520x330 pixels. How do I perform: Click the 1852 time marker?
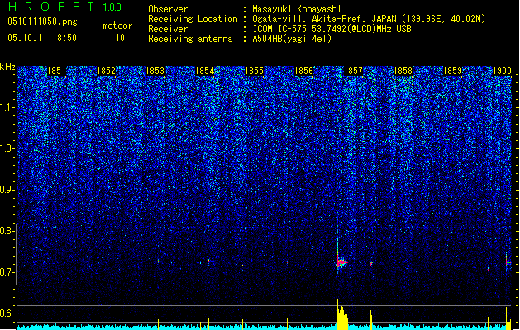106,71
